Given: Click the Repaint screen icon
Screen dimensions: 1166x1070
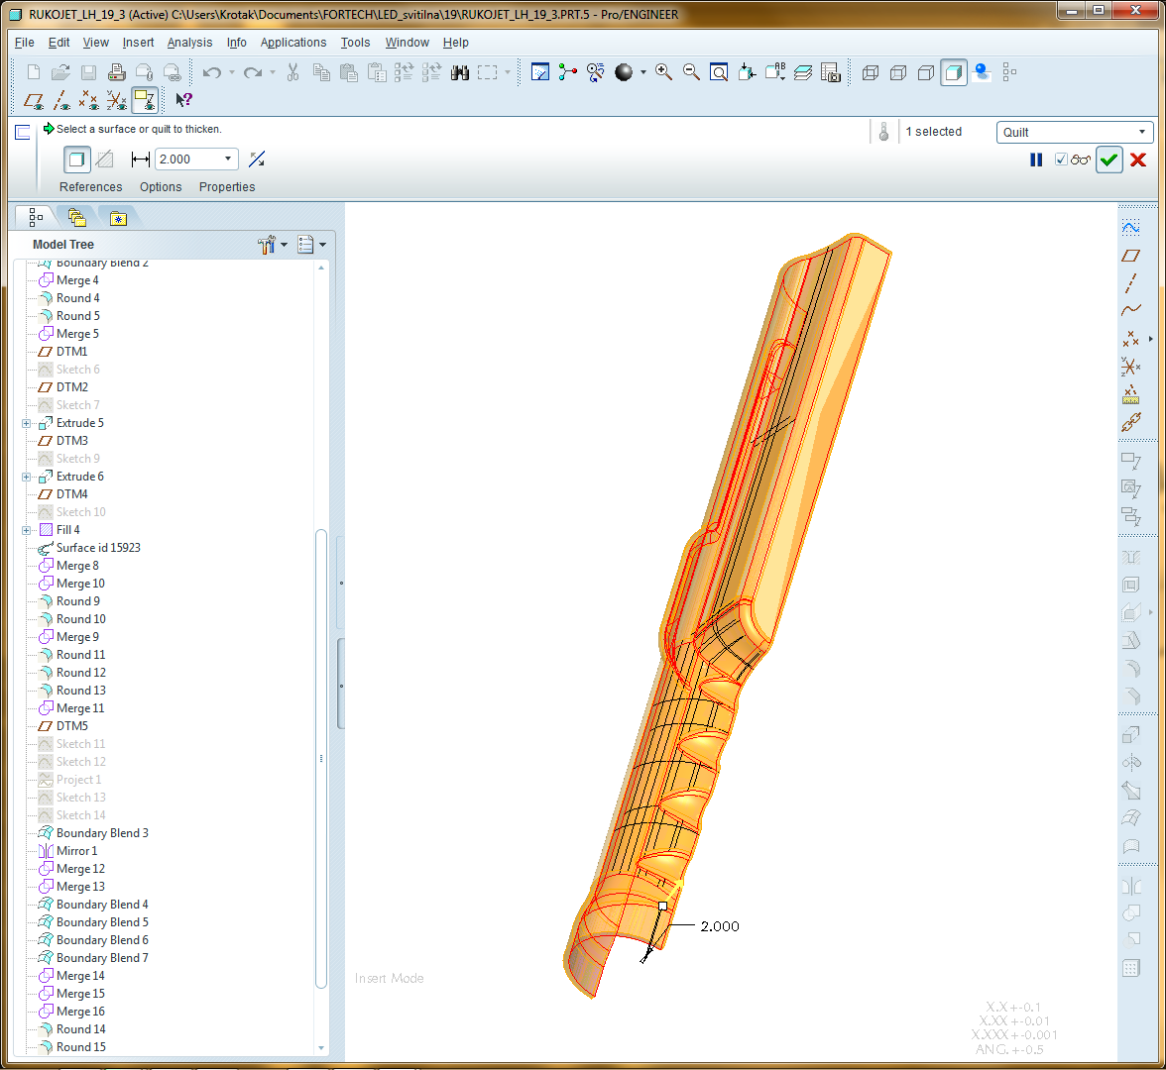Looking at the screenshot, I should coord(539,72).
